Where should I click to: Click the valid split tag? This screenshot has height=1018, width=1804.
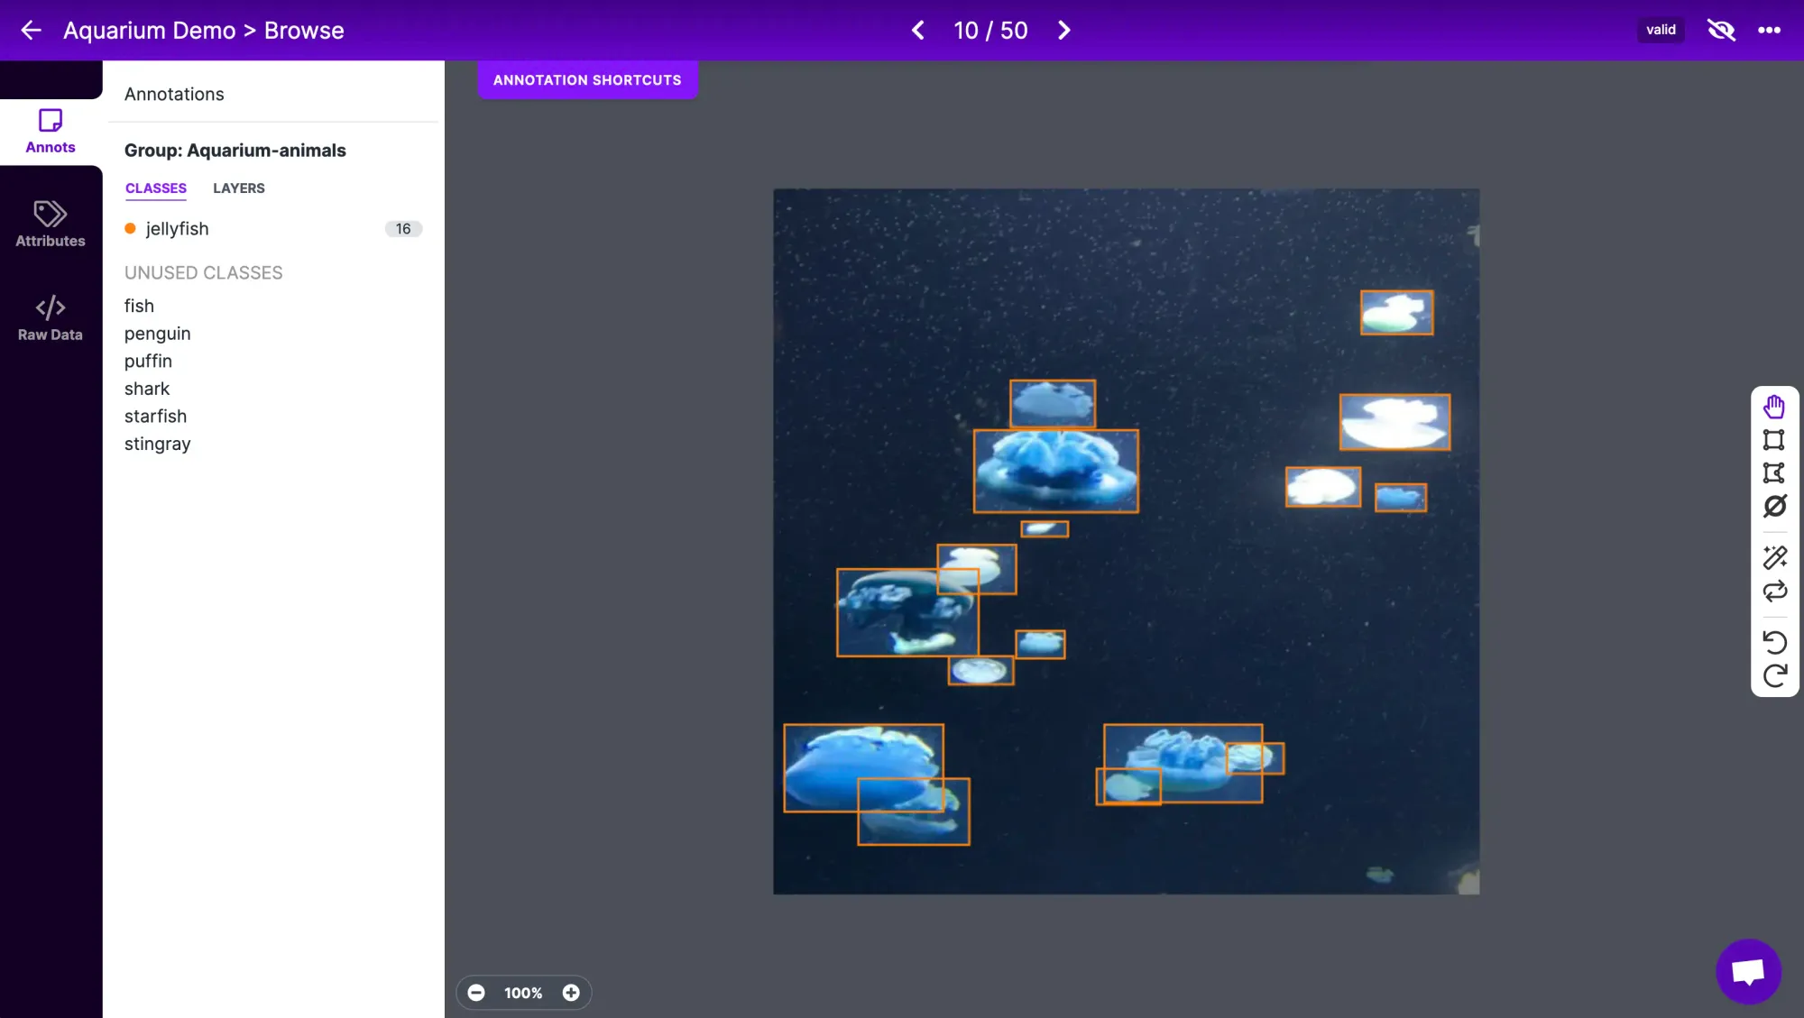tap(1661, 30)
